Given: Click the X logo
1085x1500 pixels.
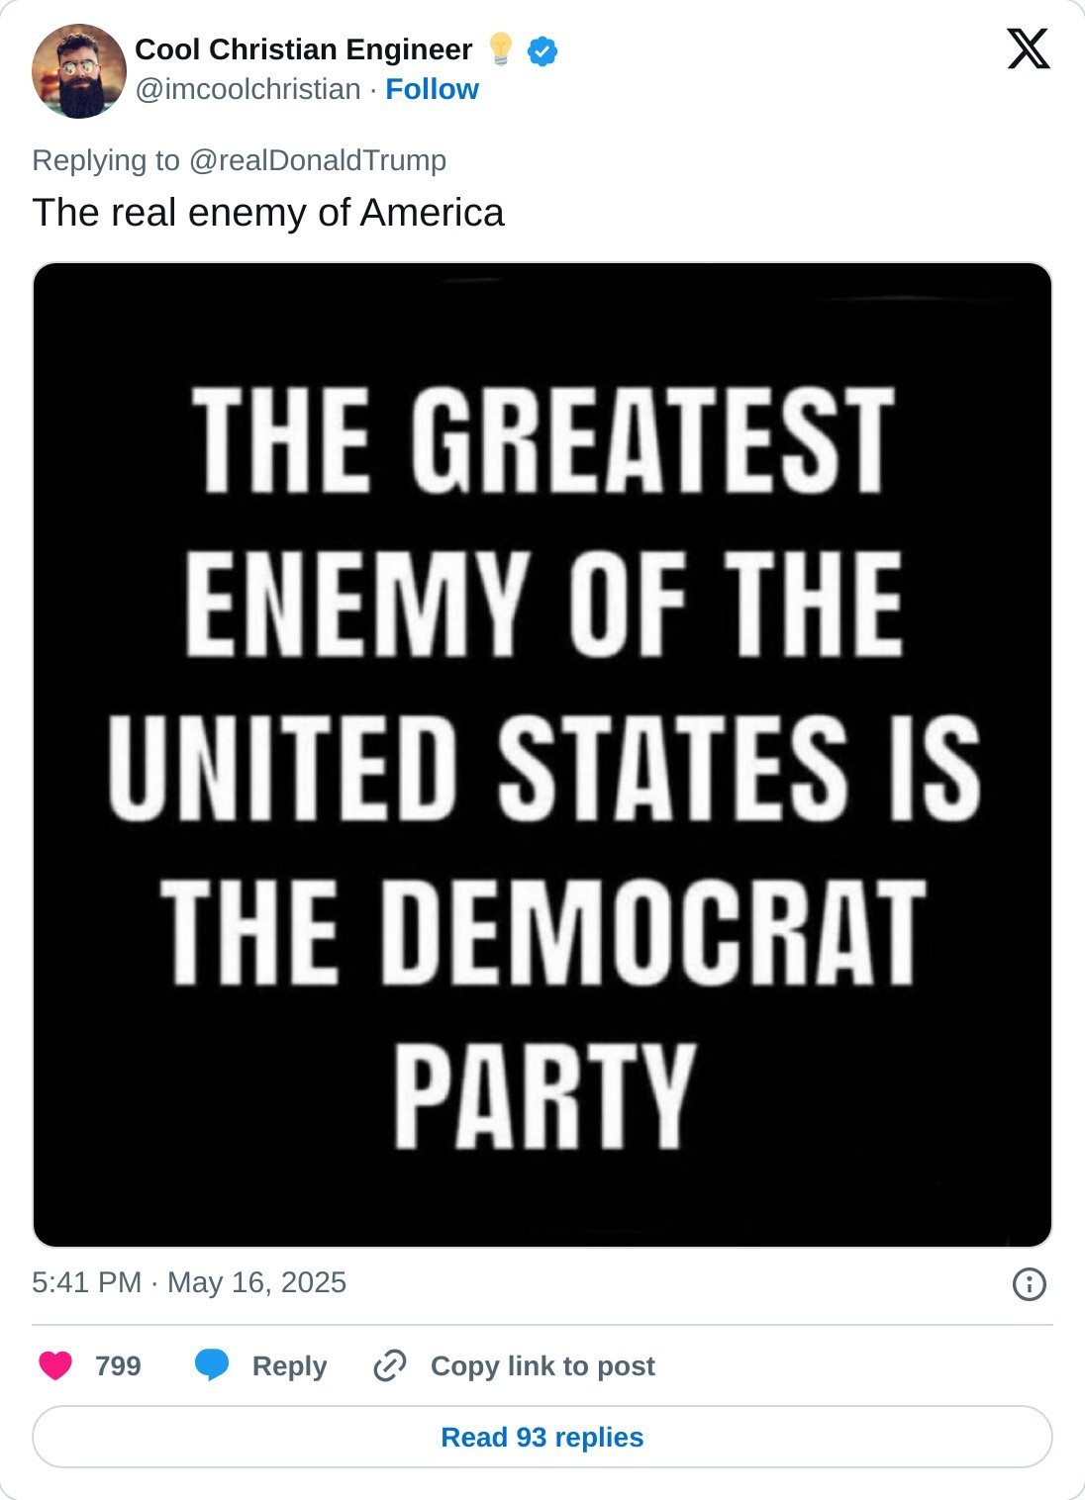Looking at the screenshot, I should tap(1028, 49).
